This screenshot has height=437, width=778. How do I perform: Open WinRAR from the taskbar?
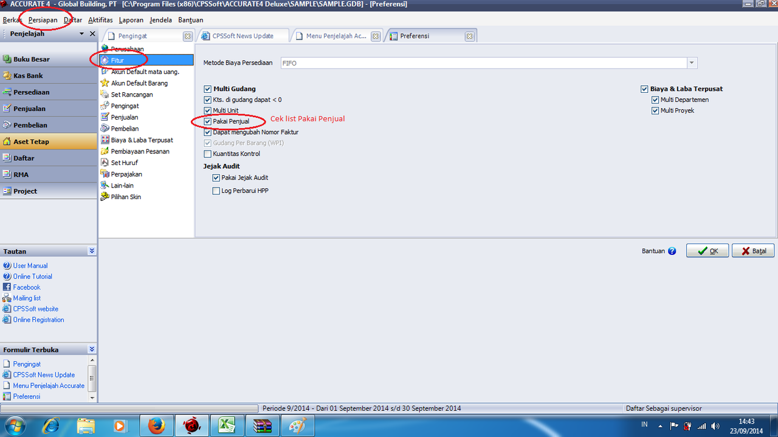coord(263,426)
